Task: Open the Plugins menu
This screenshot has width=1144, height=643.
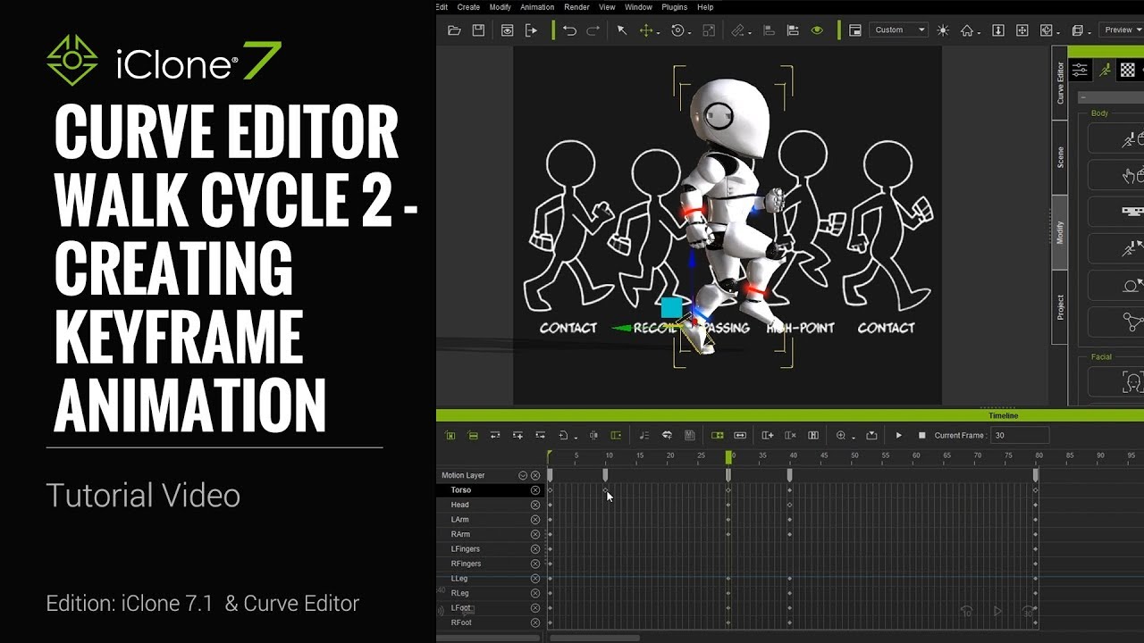Action: pos(674,7)
